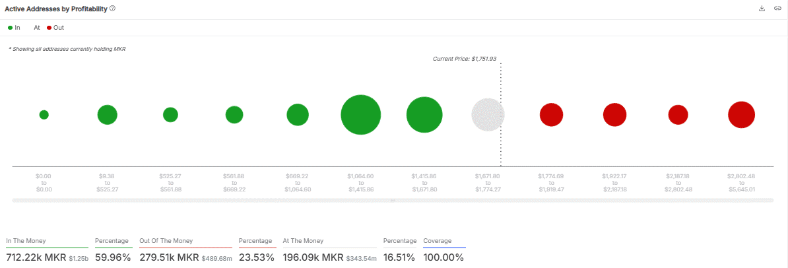Select the $1,774.69 to $1,919.47 red bubble
This screenshot has height=268, width=788.
551,115
